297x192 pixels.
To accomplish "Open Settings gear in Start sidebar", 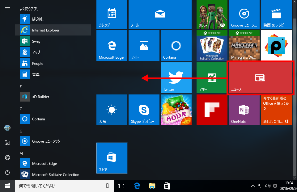I will pos(7,157).
